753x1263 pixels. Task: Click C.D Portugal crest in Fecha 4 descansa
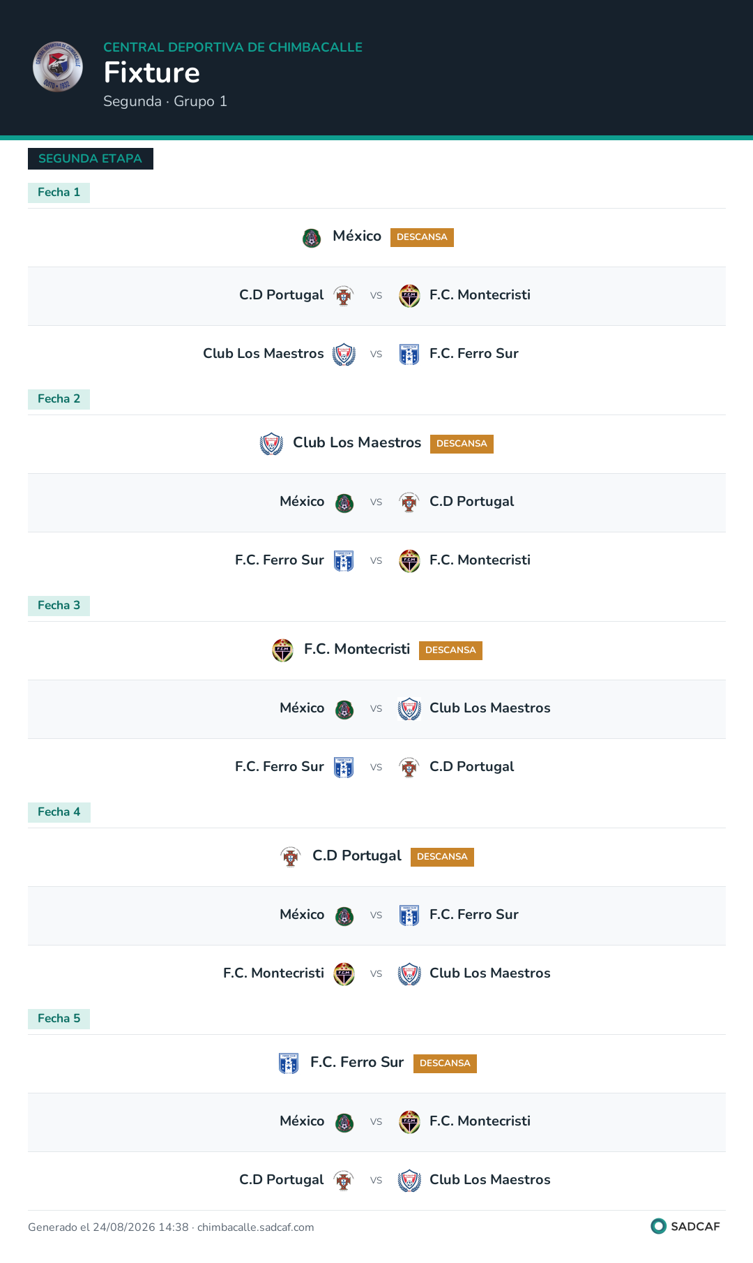(x=291, y=857)
